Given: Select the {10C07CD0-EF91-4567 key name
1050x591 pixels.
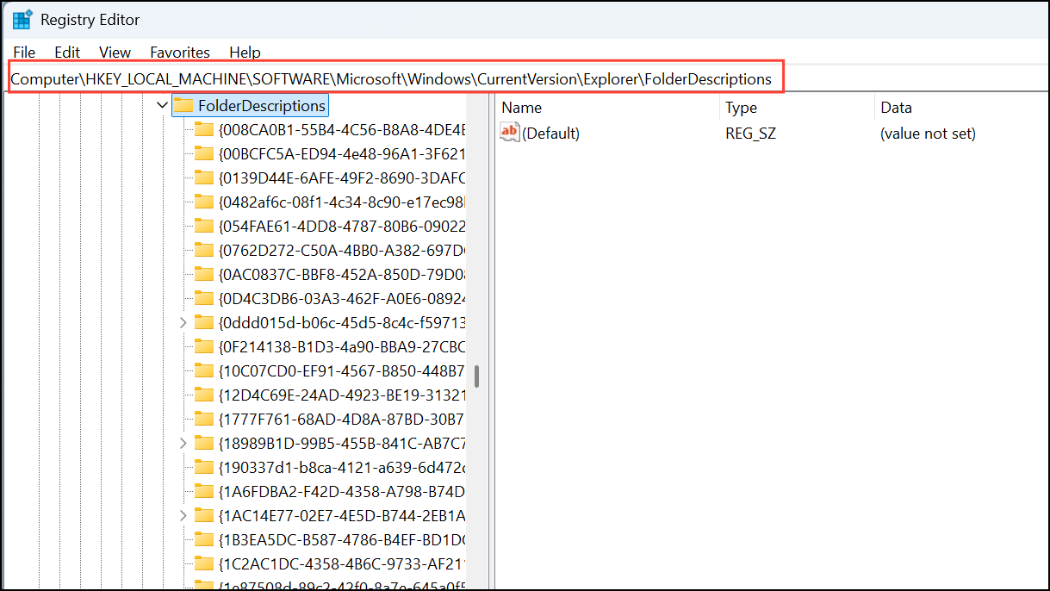Looking at the screenshot, I should pyautogui.click(x=342, y=371).
